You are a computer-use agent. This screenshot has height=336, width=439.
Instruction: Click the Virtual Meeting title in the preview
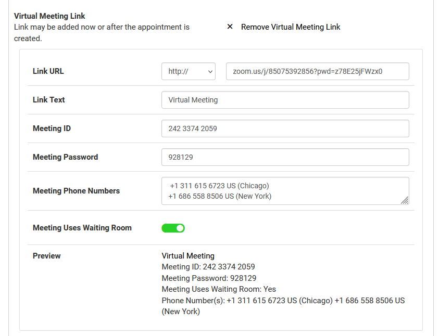coord(188,256)
